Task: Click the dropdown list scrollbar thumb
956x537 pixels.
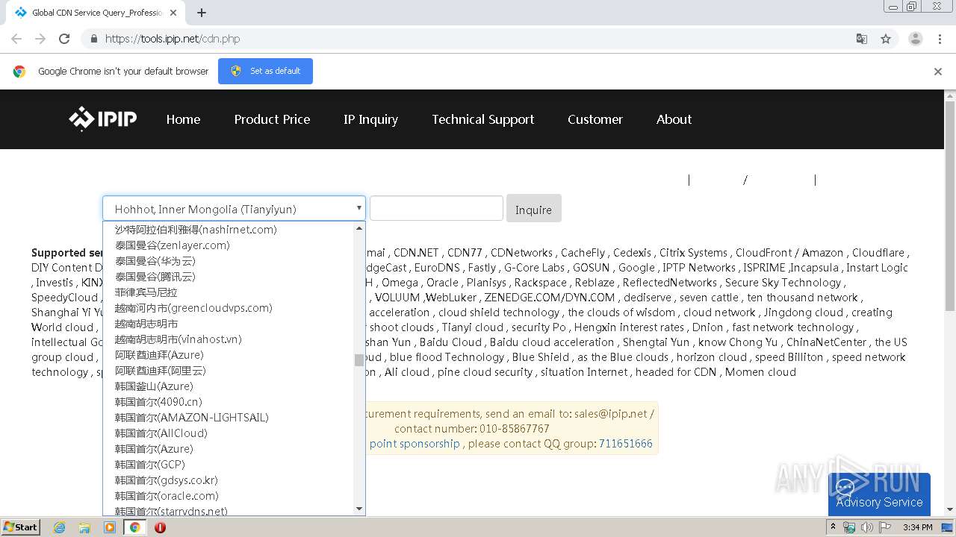Action: (359, 360)
